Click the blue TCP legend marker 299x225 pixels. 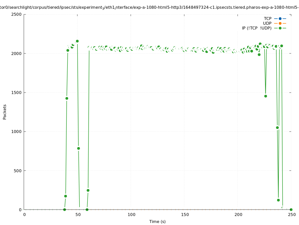tap(280, 18)
